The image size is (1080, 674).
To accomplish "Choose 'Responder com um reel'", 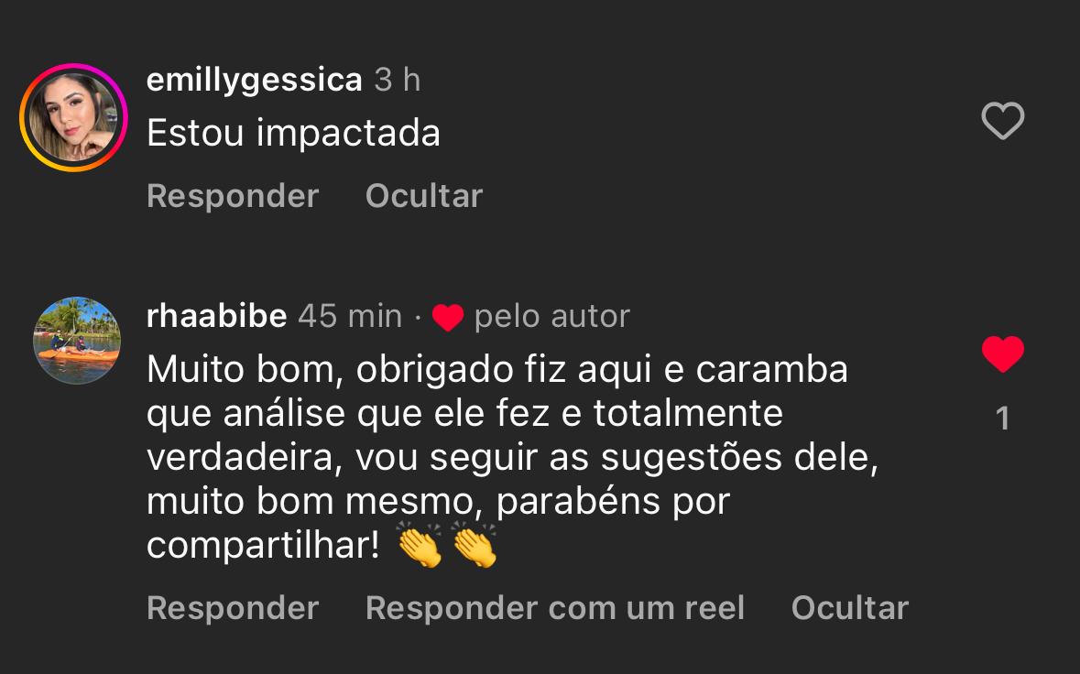I will (555, 608).
